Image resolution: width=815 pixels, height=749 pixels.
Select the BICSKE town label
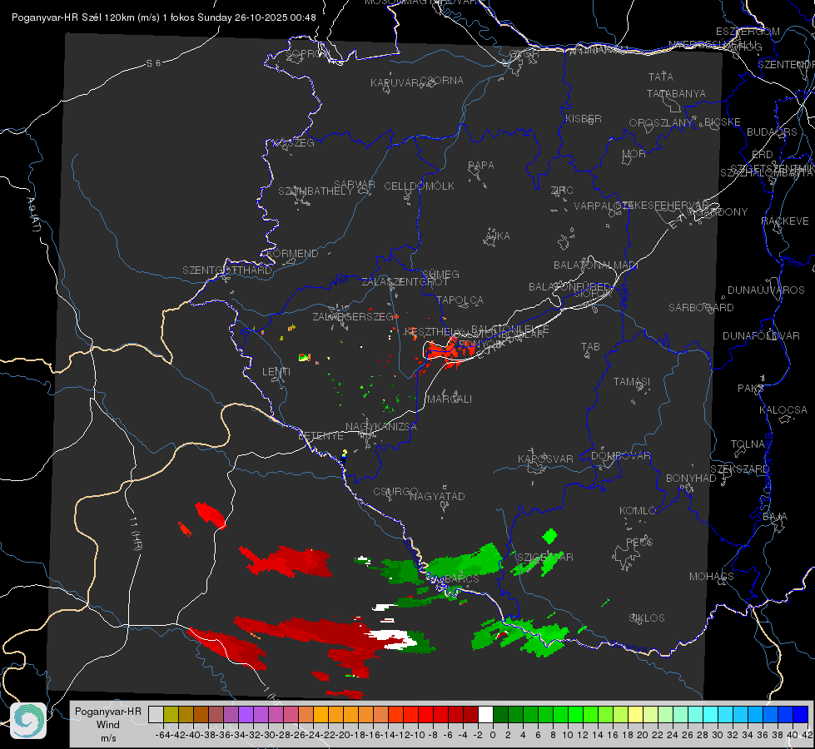(723, 122)
